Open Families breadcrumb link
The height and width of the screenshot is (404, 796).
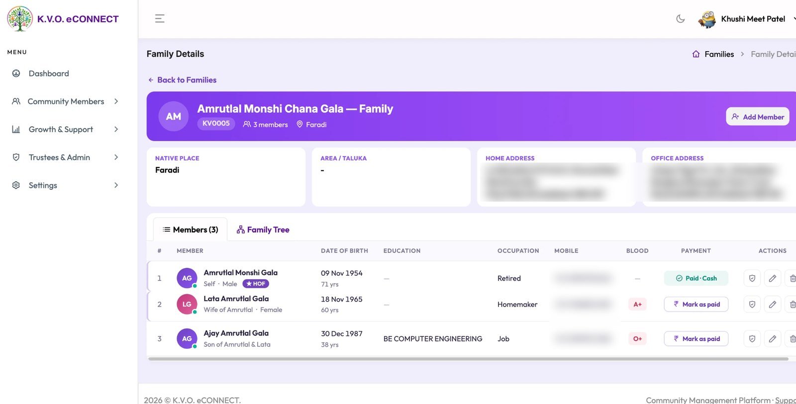[719, 54]
